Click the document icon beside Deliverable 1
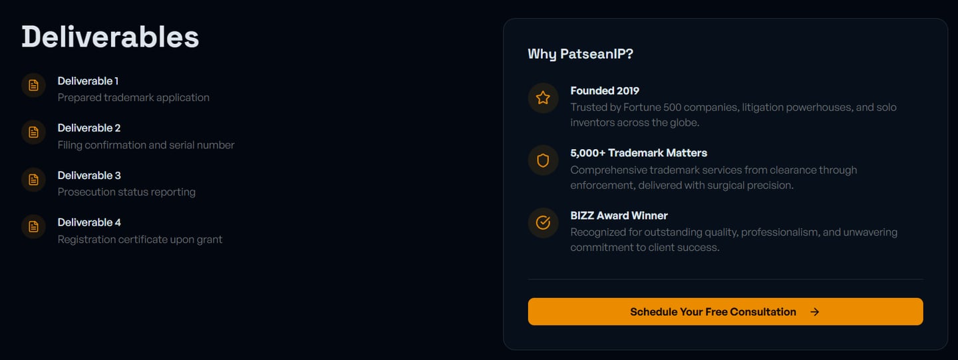The image size is (958, 360). pos(33,85)
